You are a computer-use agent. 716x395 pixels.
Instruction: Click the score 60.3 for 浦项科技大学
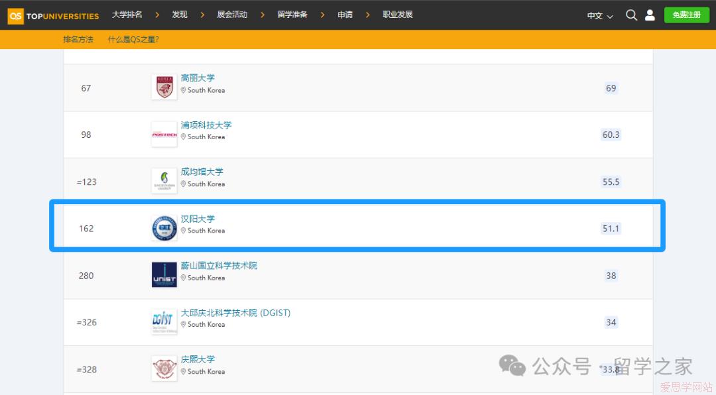click(611, 135)
